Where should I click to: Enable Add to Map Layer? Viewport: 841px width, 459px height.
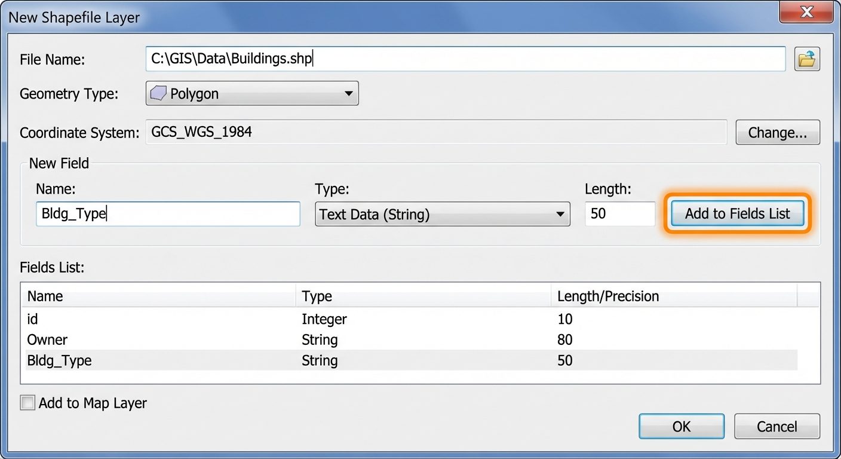[x=27, y=402]
